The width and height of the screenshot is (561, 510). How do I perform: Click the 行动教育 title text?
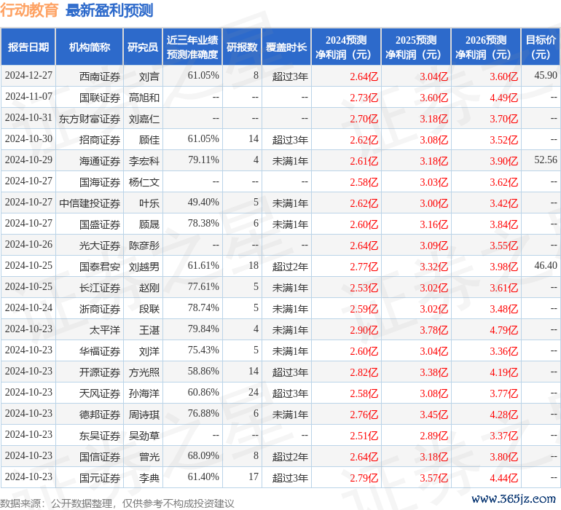[29, 10]
